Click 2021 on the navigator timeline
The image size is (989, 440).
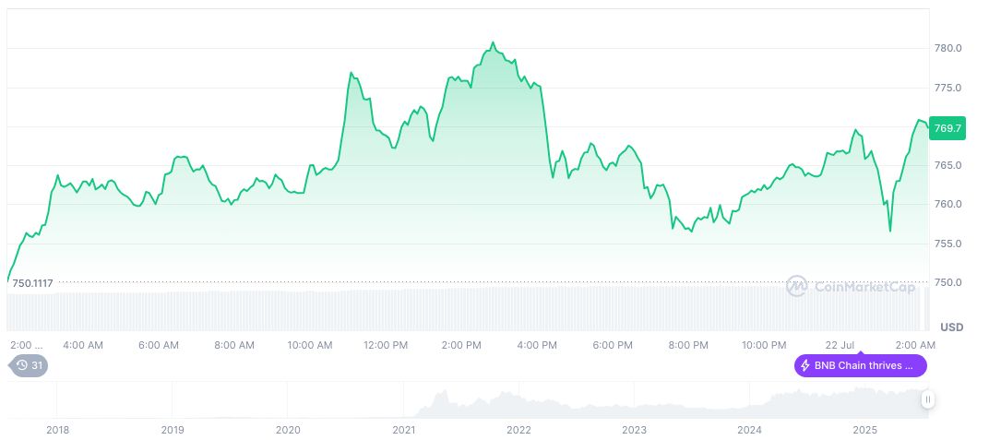tap(403, 430)
